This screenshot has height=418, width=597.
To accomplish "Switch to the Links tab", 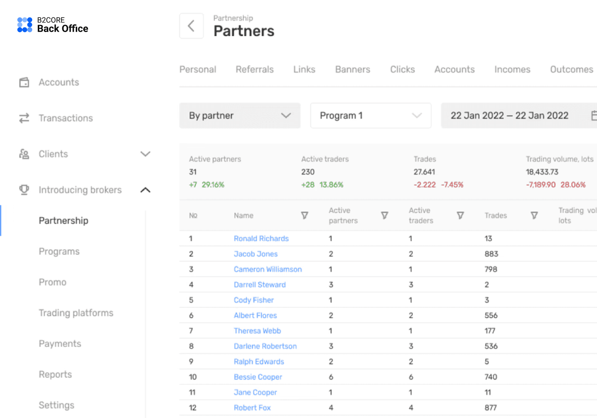I will click(x=304, y=69).
